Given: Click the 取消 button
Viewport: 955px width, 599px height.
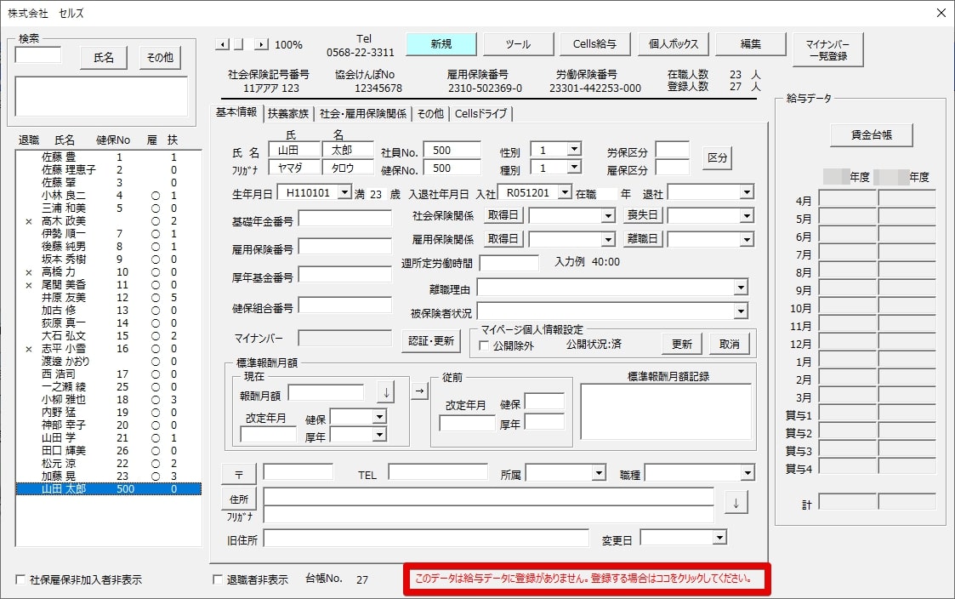Looking at the screenshot, I should (x=729, y=345).
